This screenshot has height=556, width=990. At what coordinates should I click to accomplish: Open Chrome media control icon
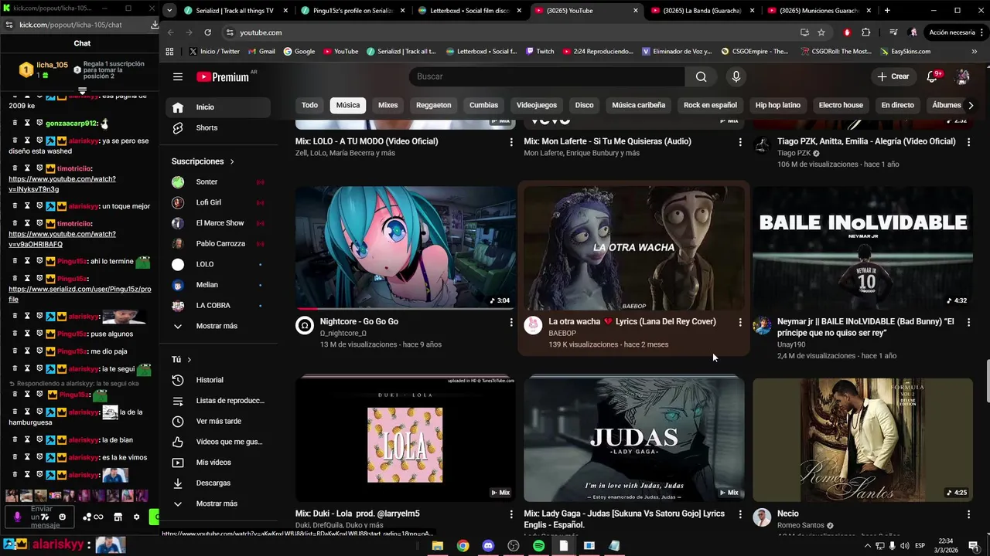click(x=893, y=32)
